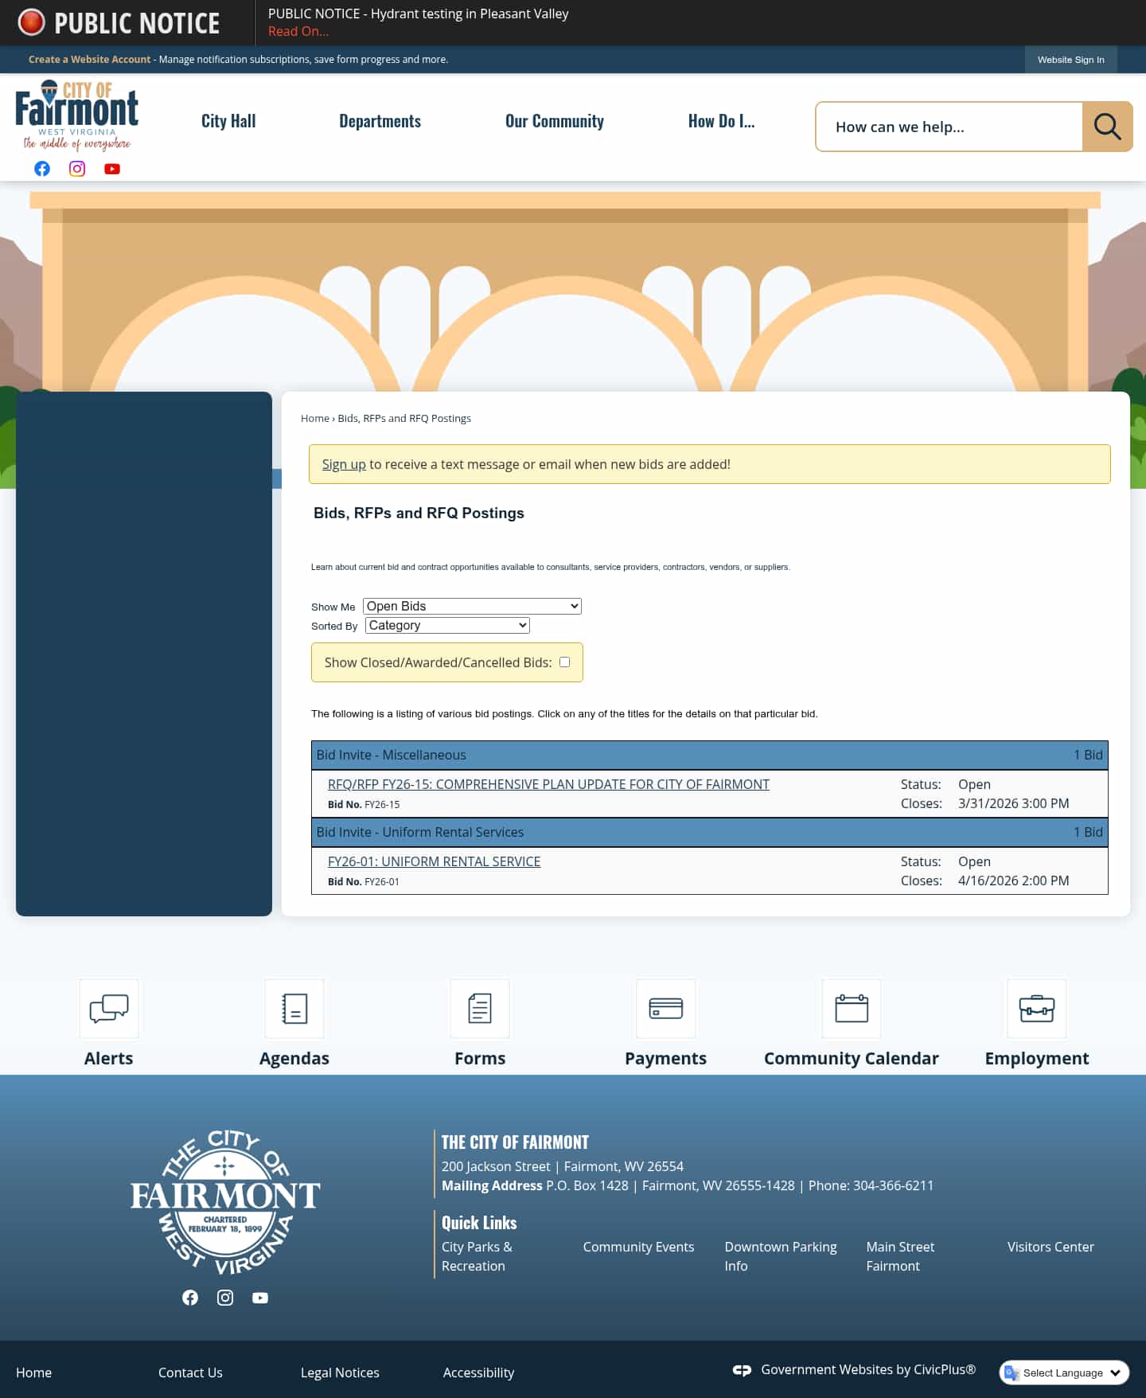Open the How Do I... menu
The height and width of the screenshot is (1398, 1146).
721,121
